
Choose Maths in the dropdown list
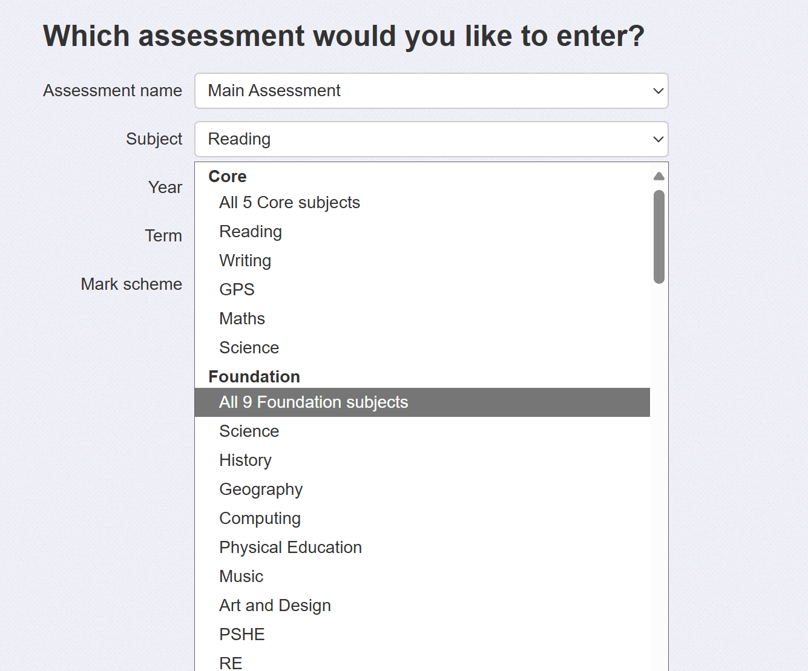tap(242, 319)
